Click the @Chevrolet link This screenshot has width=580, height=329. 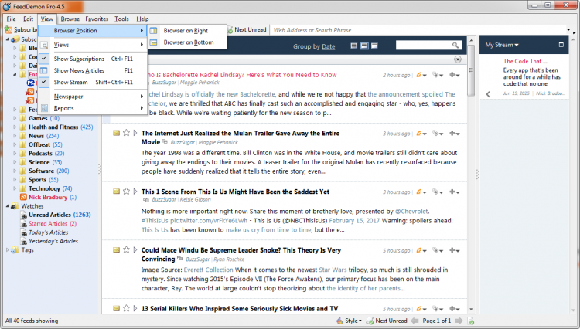point(411,211)
